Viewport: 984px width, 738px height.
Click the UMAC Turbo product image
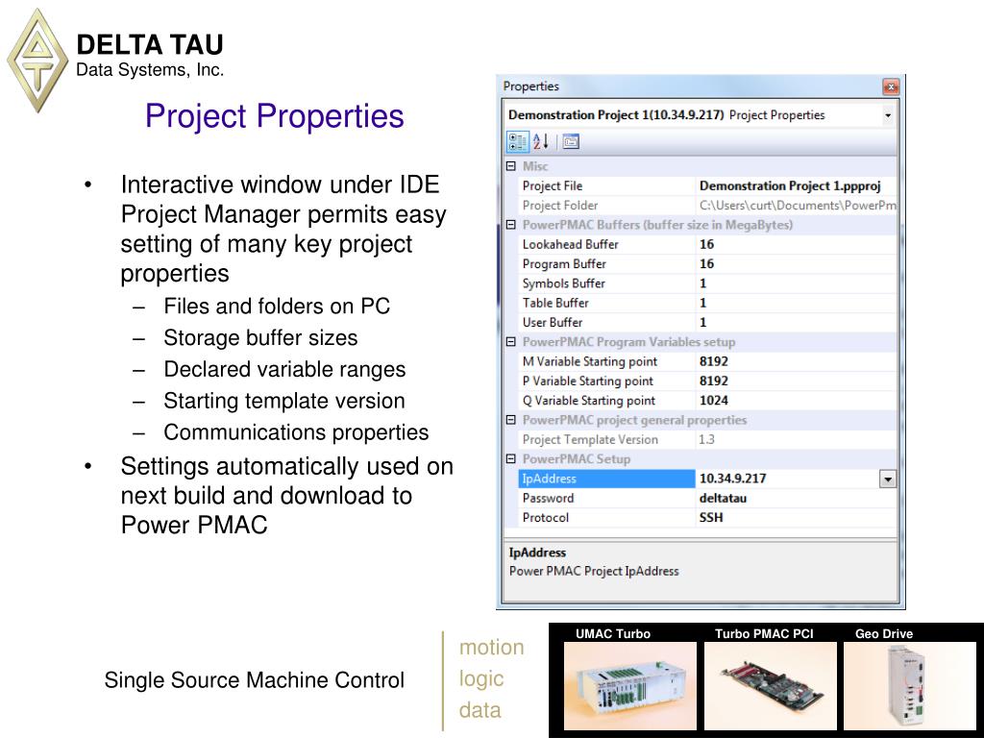[x=630, y=685]
